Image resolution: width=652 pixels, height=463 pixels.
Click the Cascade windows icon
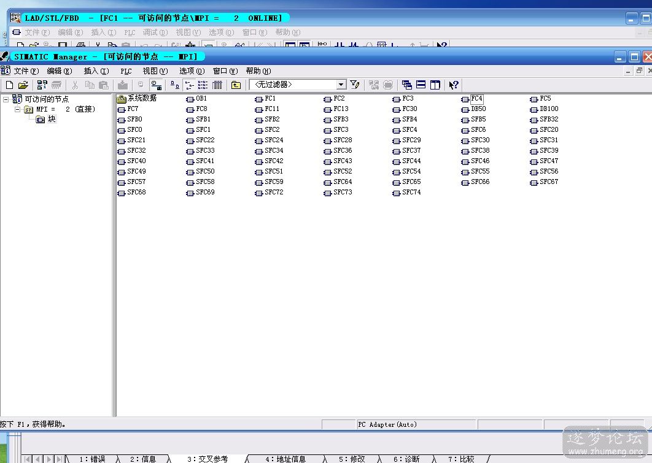[x=406, y=85]
